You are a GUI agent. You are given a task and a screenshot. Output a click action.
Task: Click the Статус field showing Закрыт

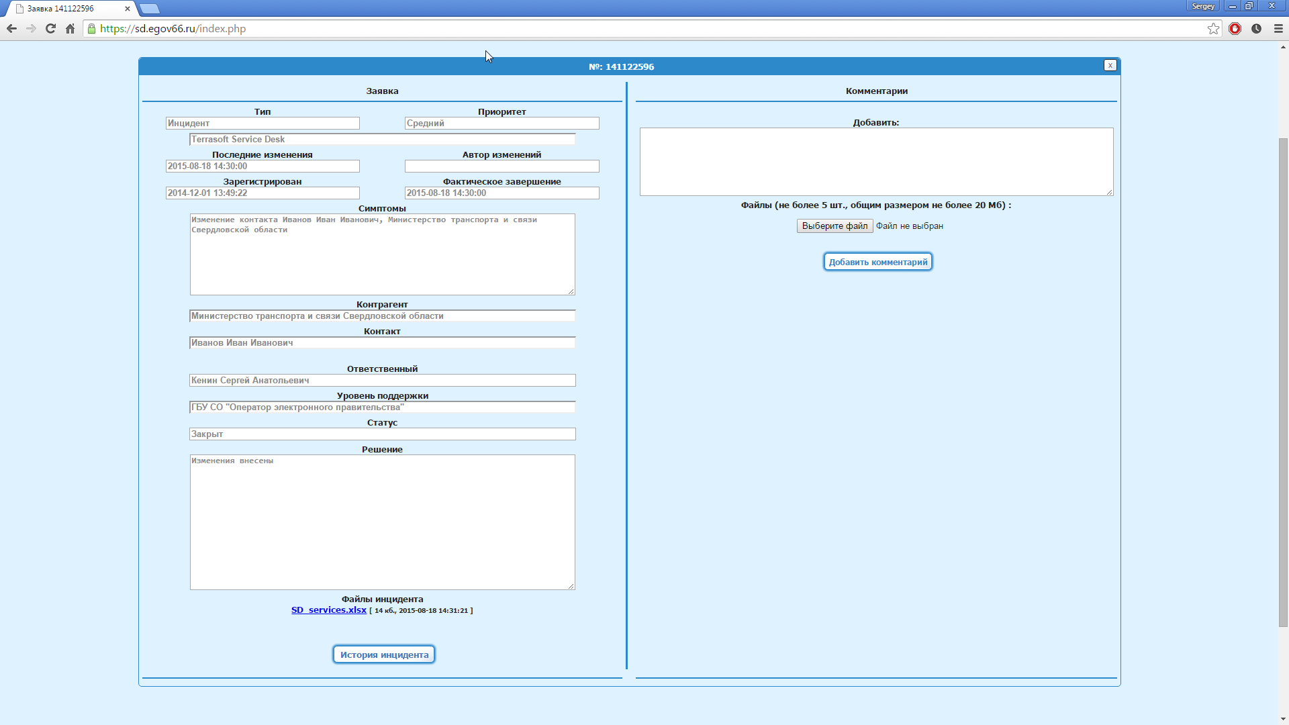pyautogui.click(x=382, y=434)
